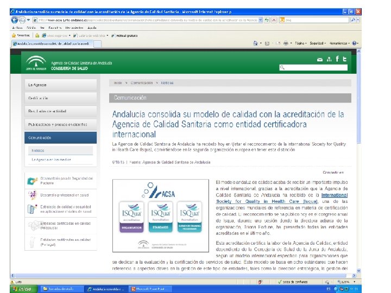Open the Facebook icon in site header
Screen dimensions: 391x293
click(337, 59)
